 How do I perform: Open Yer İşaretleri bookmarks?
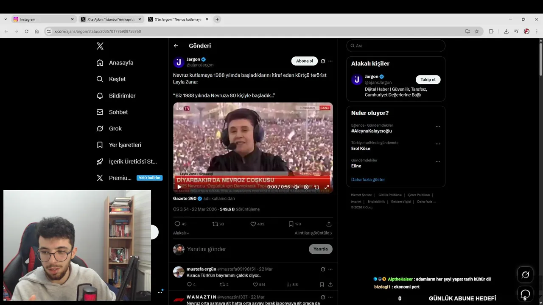(x=119, y=145)
